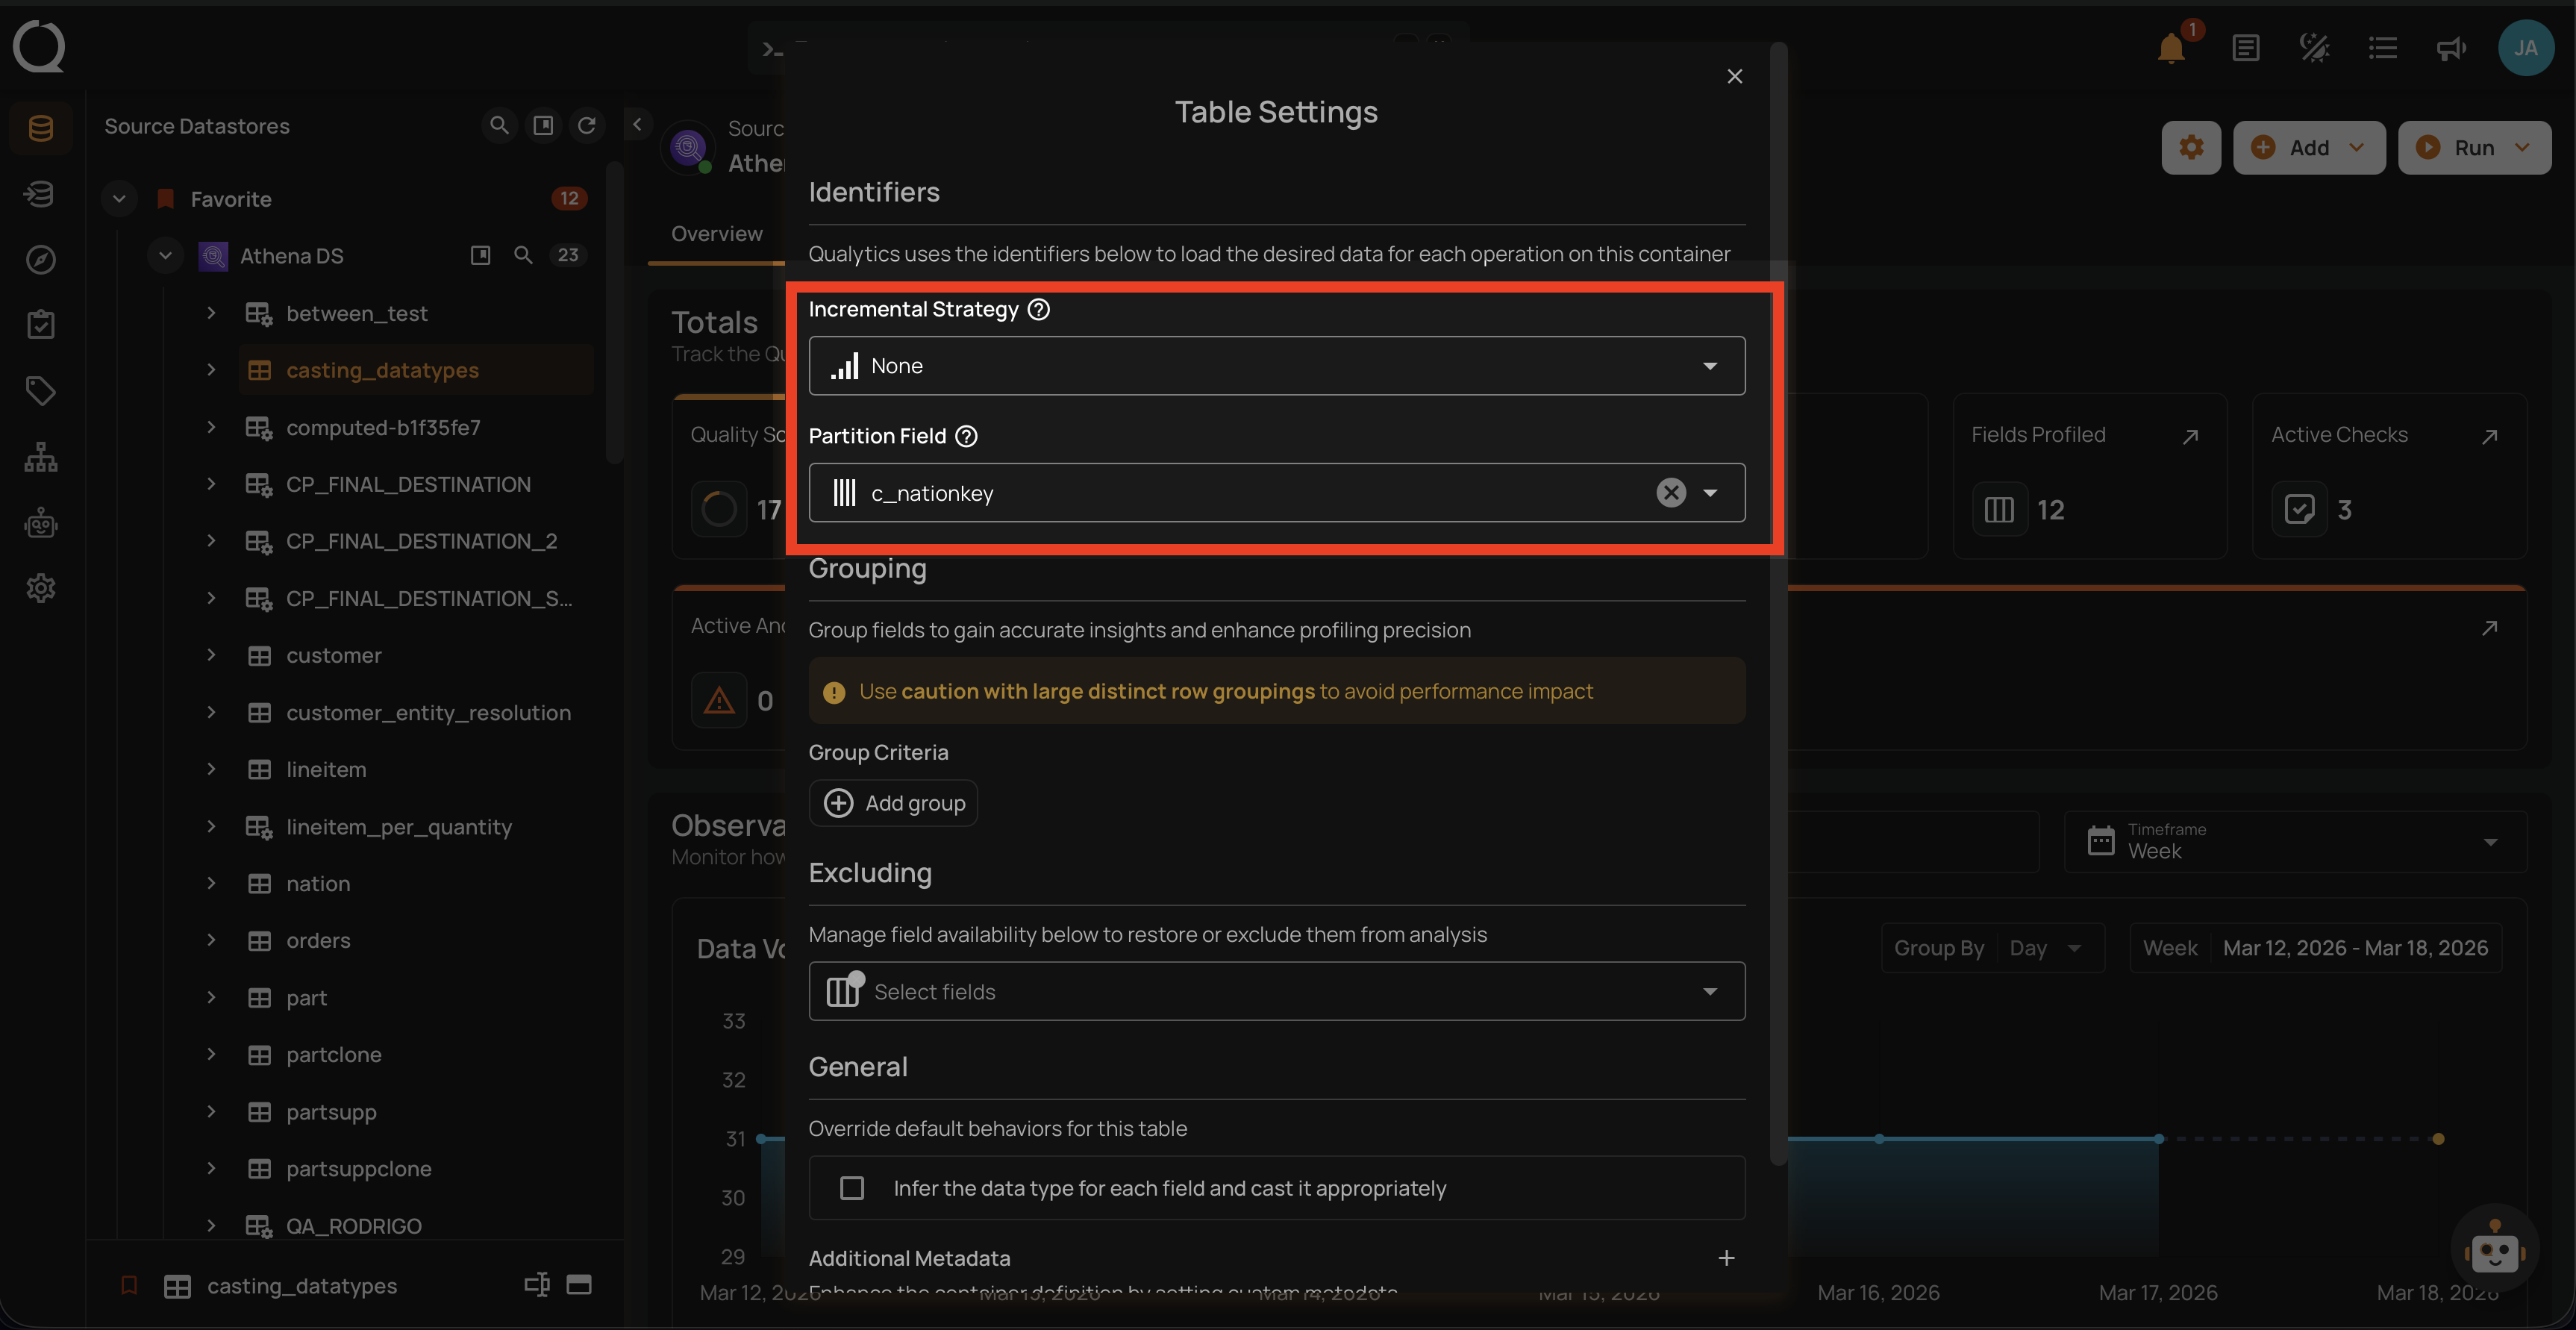Enable infer data type checkbox

[852, 1188]
